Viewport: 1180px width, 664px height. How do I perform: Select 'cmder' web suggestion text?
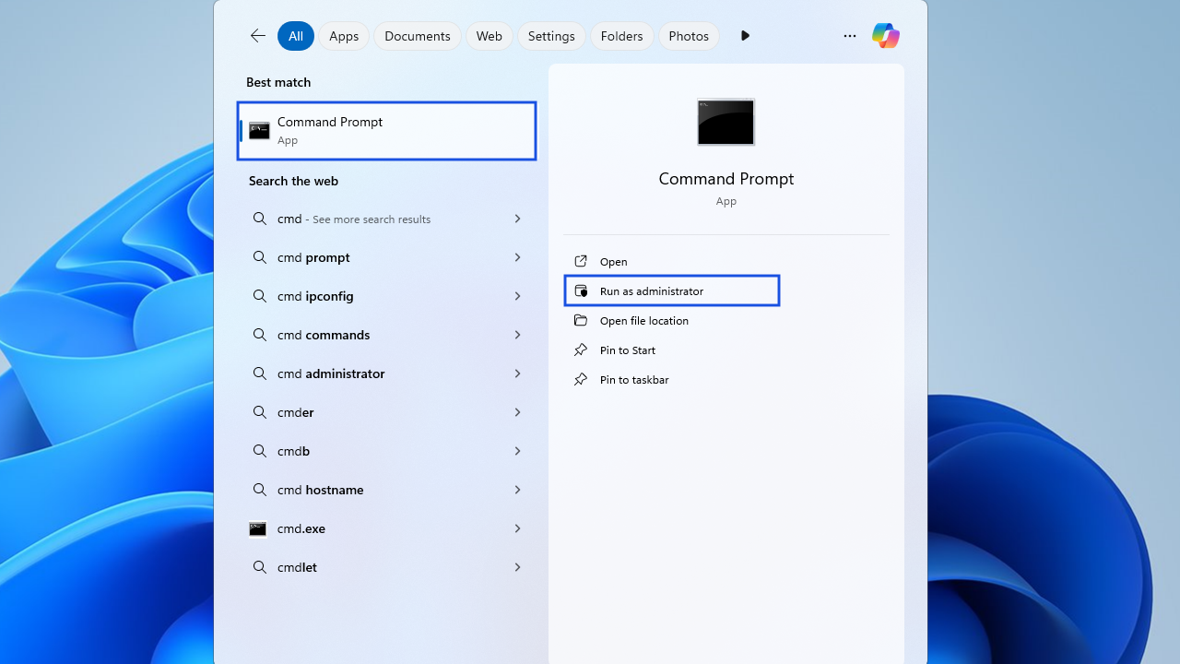click(295, 412)
